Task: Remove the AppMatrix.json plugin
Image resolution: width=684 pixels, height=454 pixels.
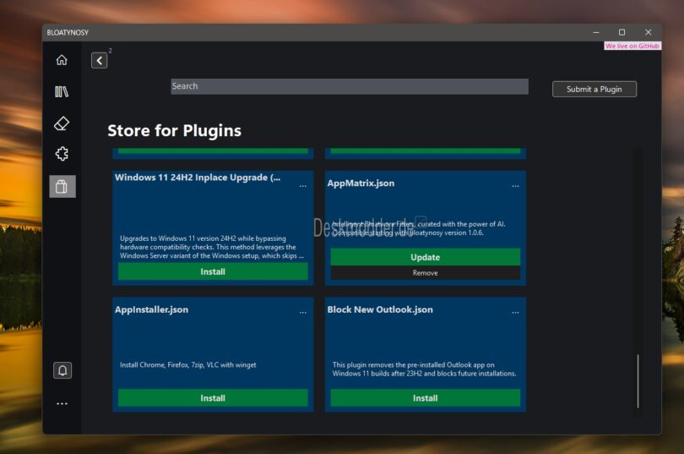Action: click(x=426, y=273)
